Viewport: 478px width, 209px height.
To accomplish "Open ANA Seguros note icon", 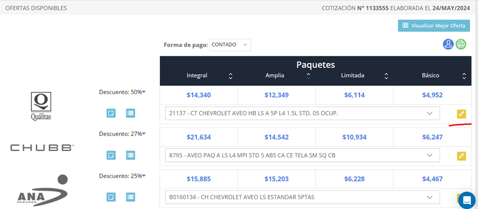I will (x=111, y=197).
